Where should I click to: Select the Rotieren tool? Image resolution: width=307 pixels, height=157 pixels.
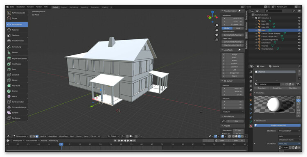17,30
